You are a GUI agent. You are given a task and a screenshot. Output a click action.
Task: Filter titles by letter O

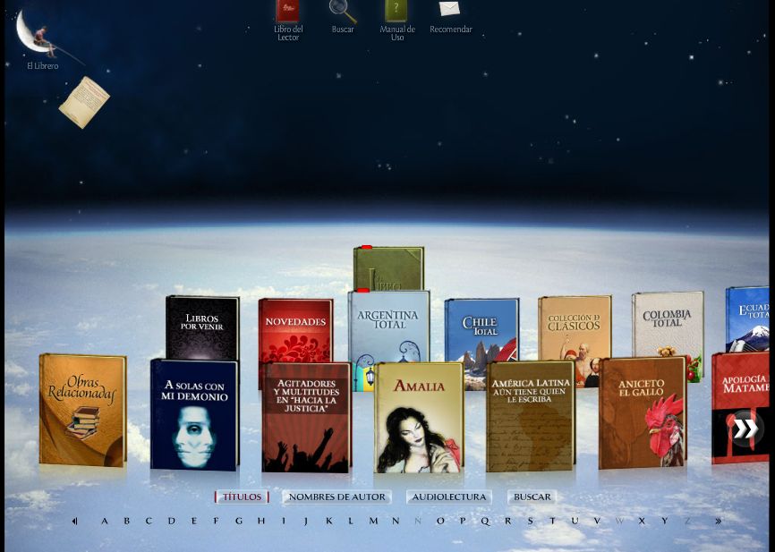(440, 521)
